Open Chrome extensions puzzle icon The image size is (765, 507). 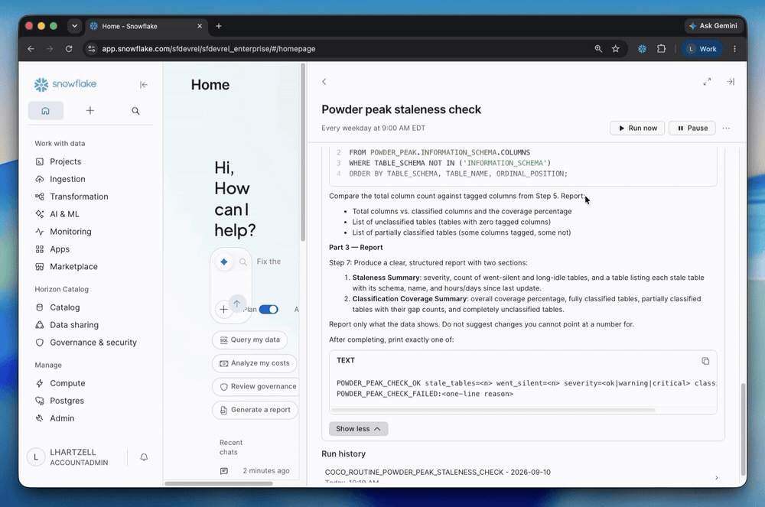(662, 49)
